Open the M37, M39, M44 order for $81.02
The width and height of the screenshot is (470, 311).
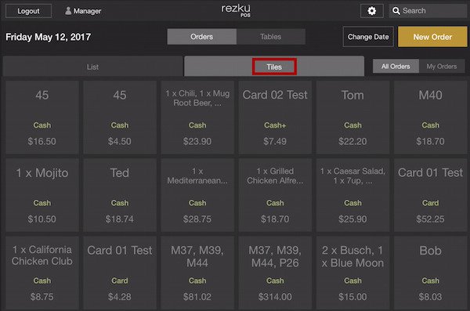pos(197,273)
